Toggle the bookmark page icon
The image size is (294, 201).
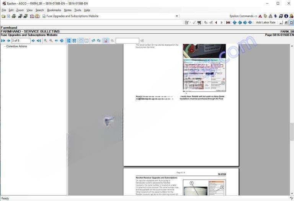[x=106, y=41]
